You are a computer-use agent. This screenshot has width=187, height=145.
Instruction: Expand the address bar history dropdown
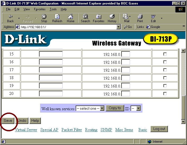point(118,27)
